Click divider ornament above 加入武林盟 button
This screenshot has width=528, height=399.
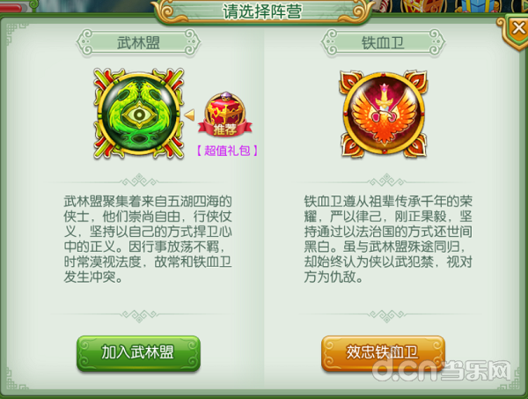pos(139,315)
